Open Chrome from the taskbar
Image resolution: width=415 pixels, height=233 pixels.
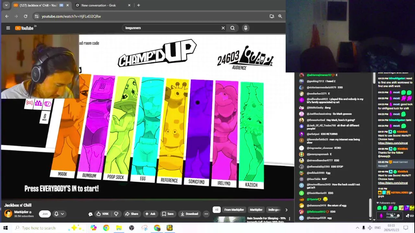click(x=106, y=228)
